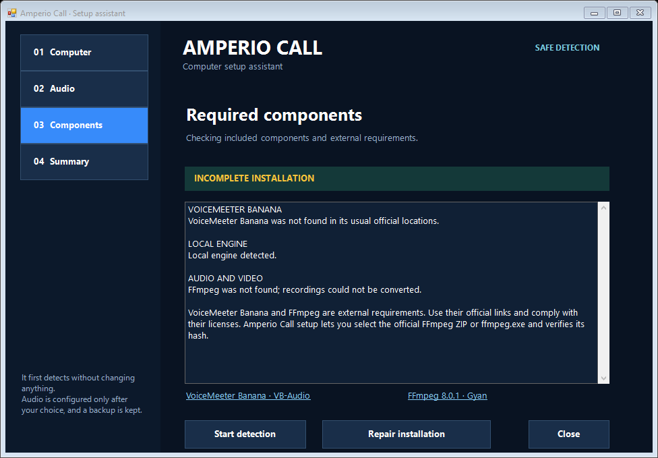Go to the 04 Summary step
This screenshot has width=658, height=458.
[x=84, y=162]
